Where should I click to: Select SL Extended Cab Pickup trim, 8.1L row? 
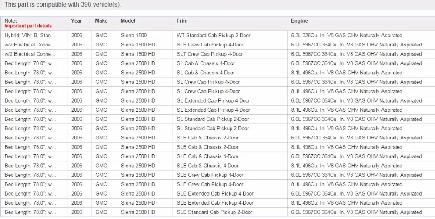click(x=213, y=110)
